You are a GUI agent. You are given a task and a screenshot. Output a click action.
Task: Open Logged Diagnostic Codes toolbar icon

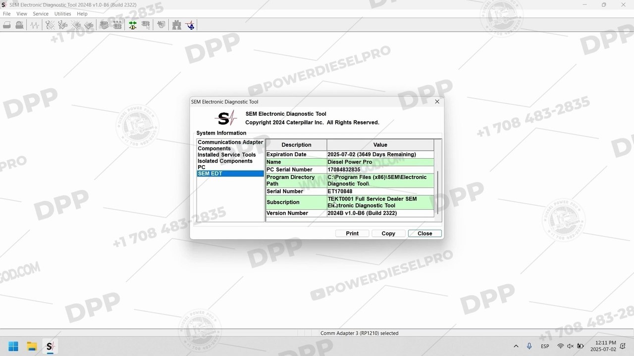[x=63, y=25]
